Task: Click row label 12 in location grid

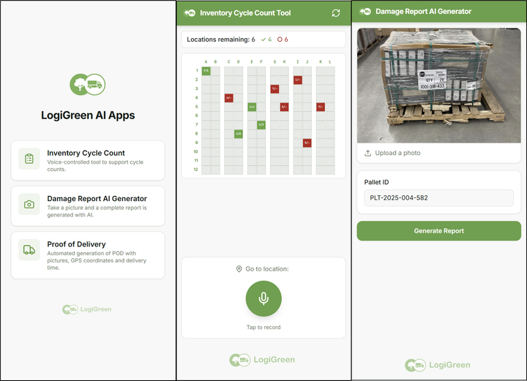Action: click(195, 170)
